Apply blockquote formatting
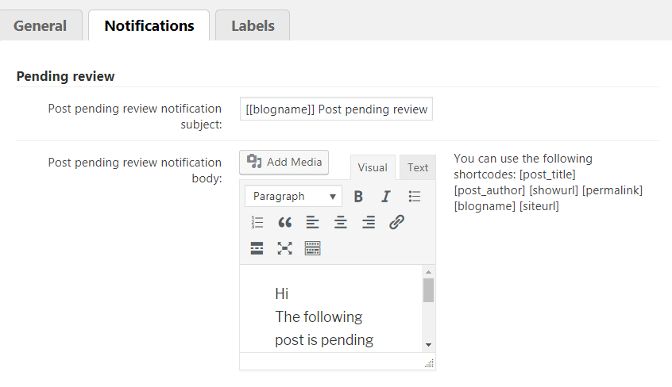Screen dimensions: 672x387 tap(284, 223)
